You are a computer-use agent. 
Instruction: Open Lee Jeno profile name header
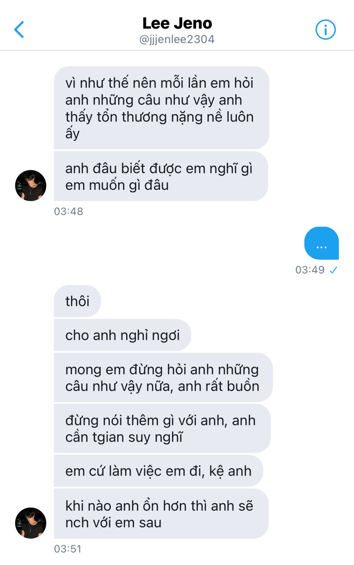point(177,23)
